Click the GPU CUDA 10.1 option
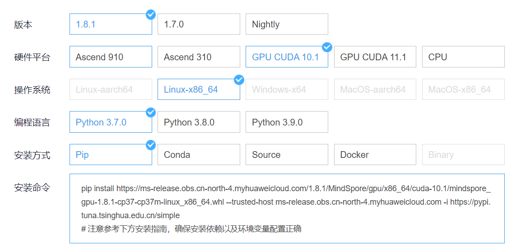Screen dimensions: 512x251 point(287,57)
